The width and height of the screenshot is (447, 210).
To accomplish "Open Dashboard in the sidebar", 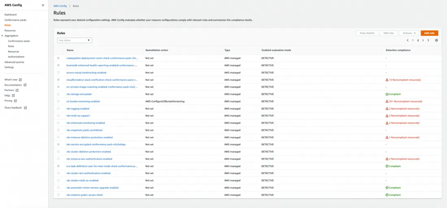I will (11, 15).
